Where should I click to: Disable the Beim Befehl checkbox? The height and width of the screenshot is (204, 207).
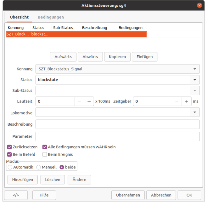click(x=10, y=154)
